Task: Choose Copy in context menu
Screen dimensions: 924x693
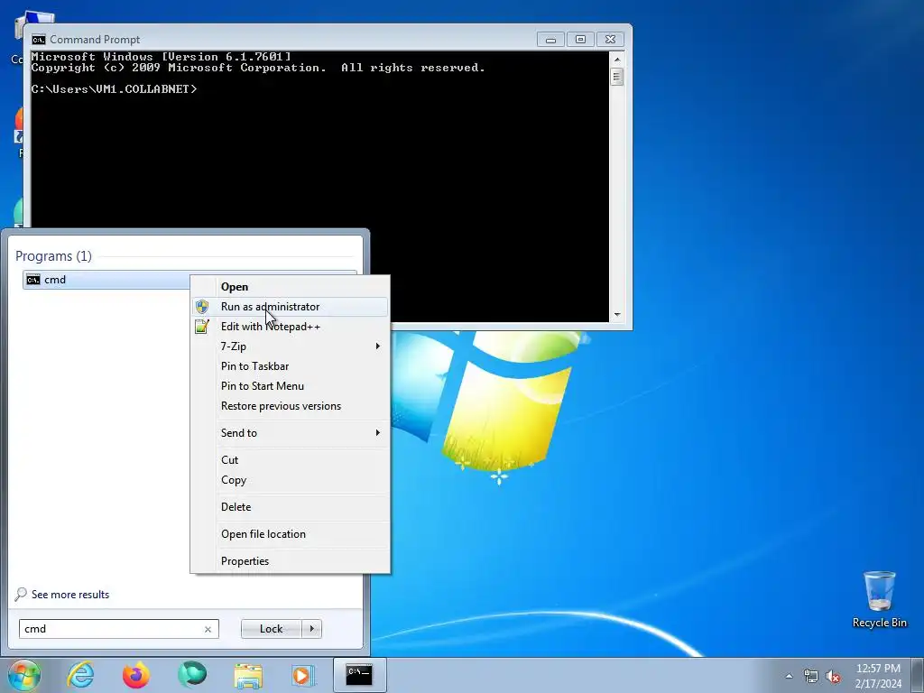Action: coord(290,480)
